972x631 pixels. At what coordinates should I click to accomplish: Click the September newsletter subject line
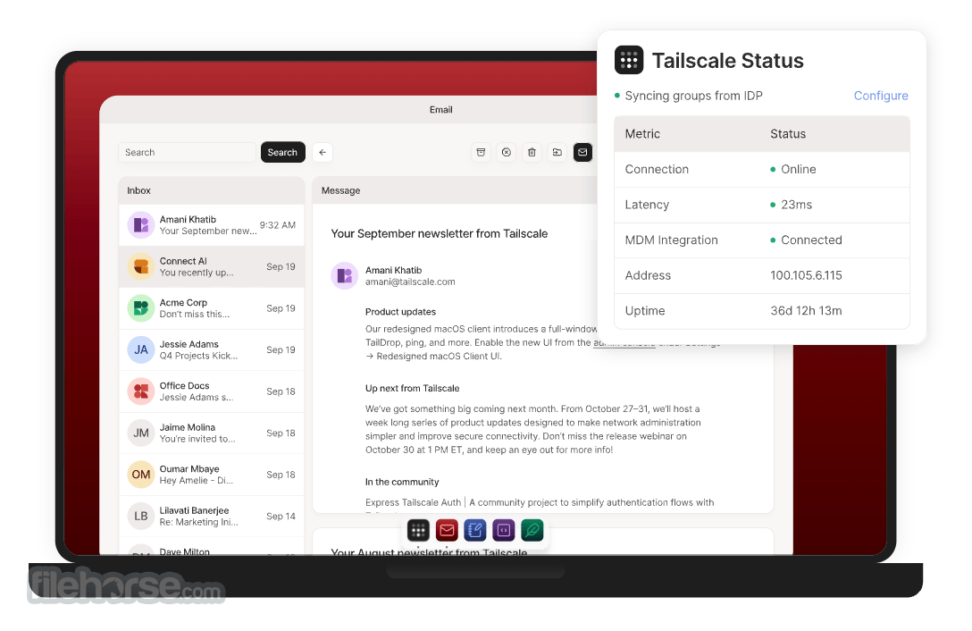point(439,234)
